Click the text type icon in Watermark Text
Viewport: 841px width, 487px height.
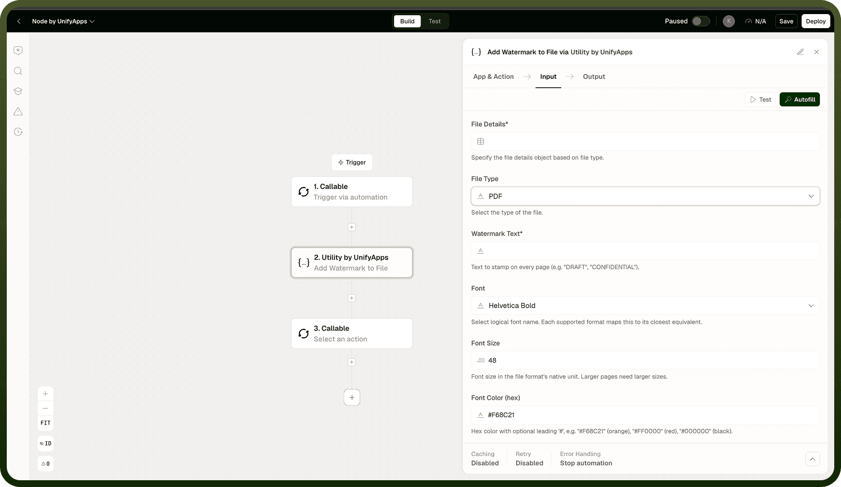(481, 251)
